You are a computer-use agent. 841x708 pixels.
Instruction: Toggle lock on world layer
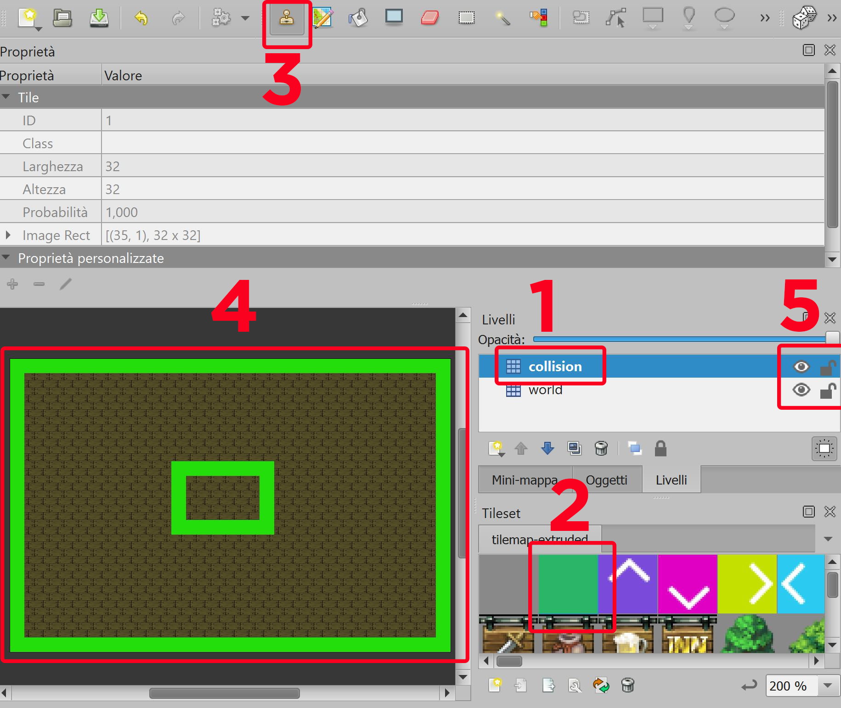(x=828, y=390)
